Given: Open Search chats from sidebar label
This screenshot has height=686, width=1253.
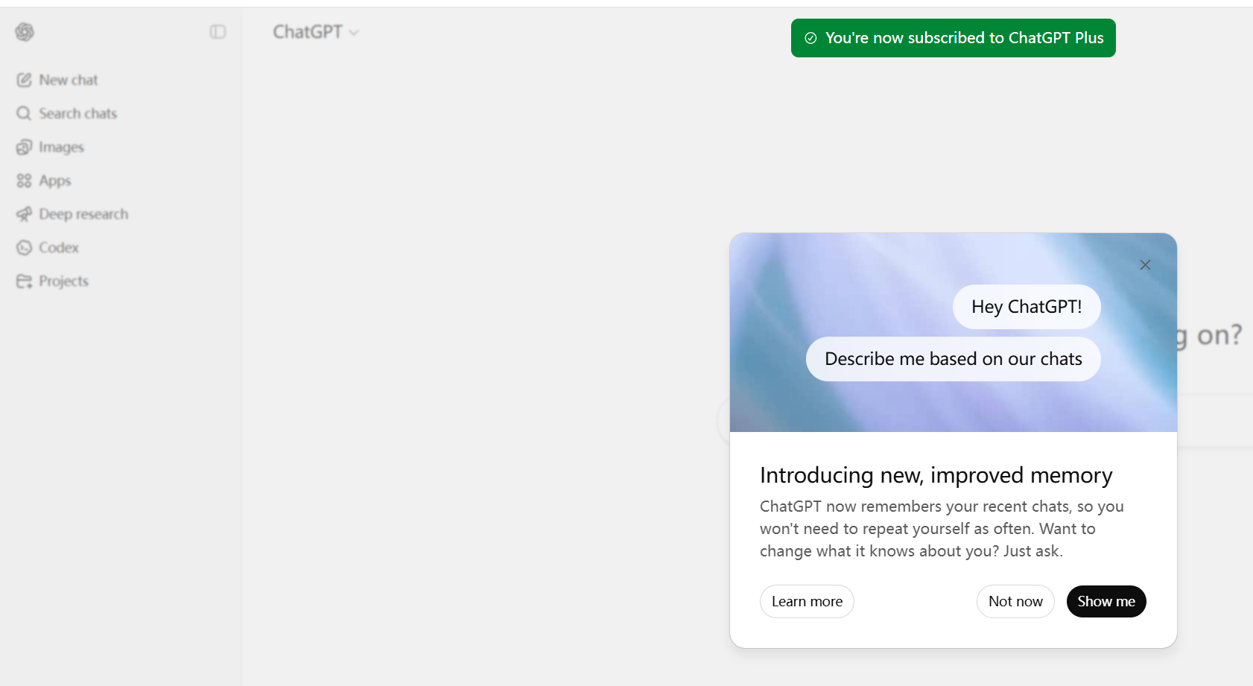Looking at the screenshot, I should pos(77,113).
